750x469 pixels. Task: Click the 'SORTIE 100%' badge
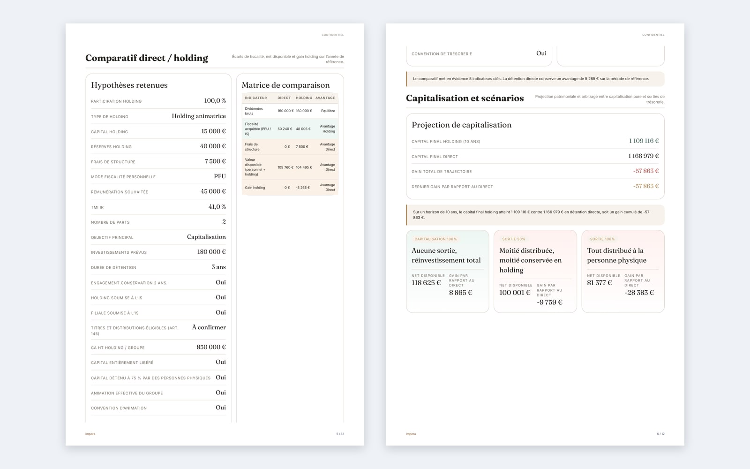(602, 239)
